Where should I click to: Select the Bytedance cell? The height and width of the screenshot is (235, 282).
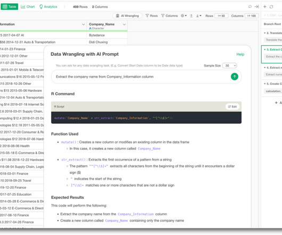[107, 35]
